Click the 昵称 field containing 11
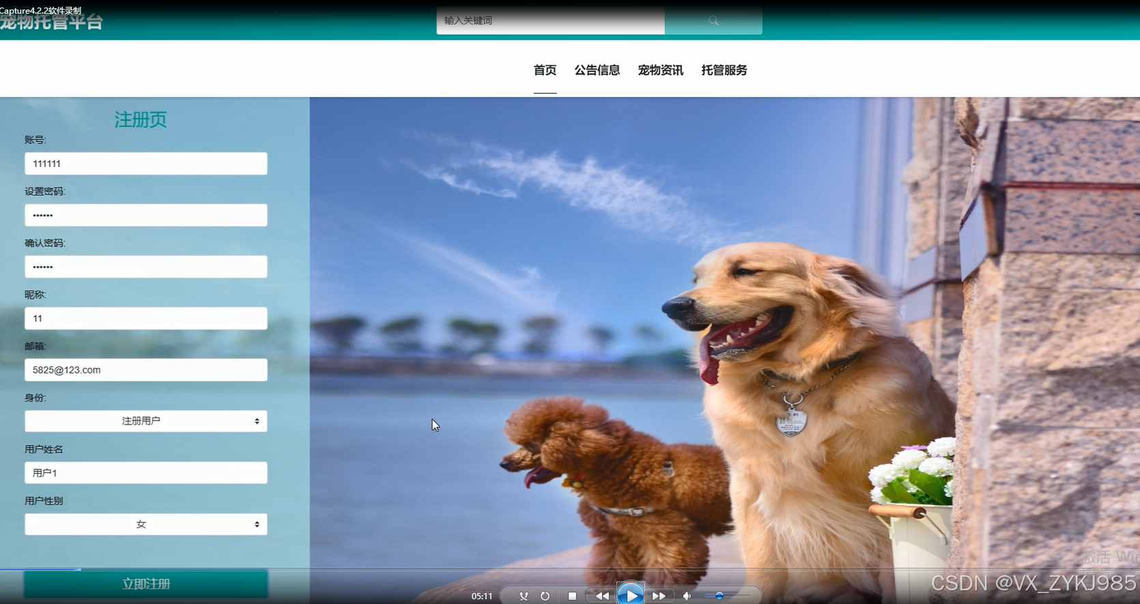1140x604 pixels. (146, 318)
